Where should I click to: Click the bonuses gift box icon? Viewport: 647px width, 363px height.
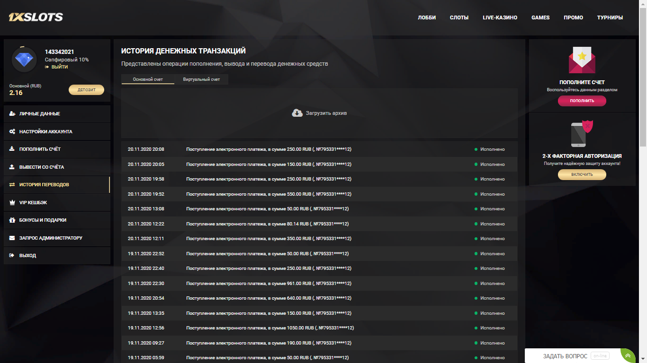[12, 220]
